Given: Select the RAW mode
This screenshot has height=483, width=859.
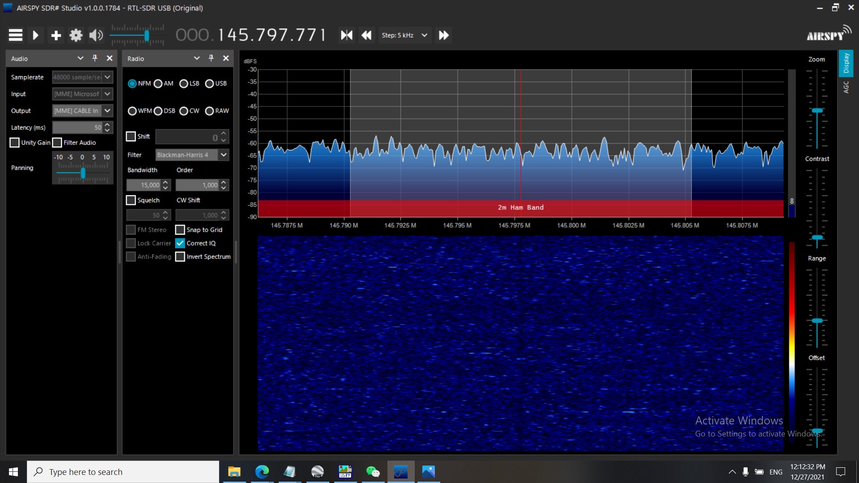Looking at the screenshot, I should (x=209, y=111).
